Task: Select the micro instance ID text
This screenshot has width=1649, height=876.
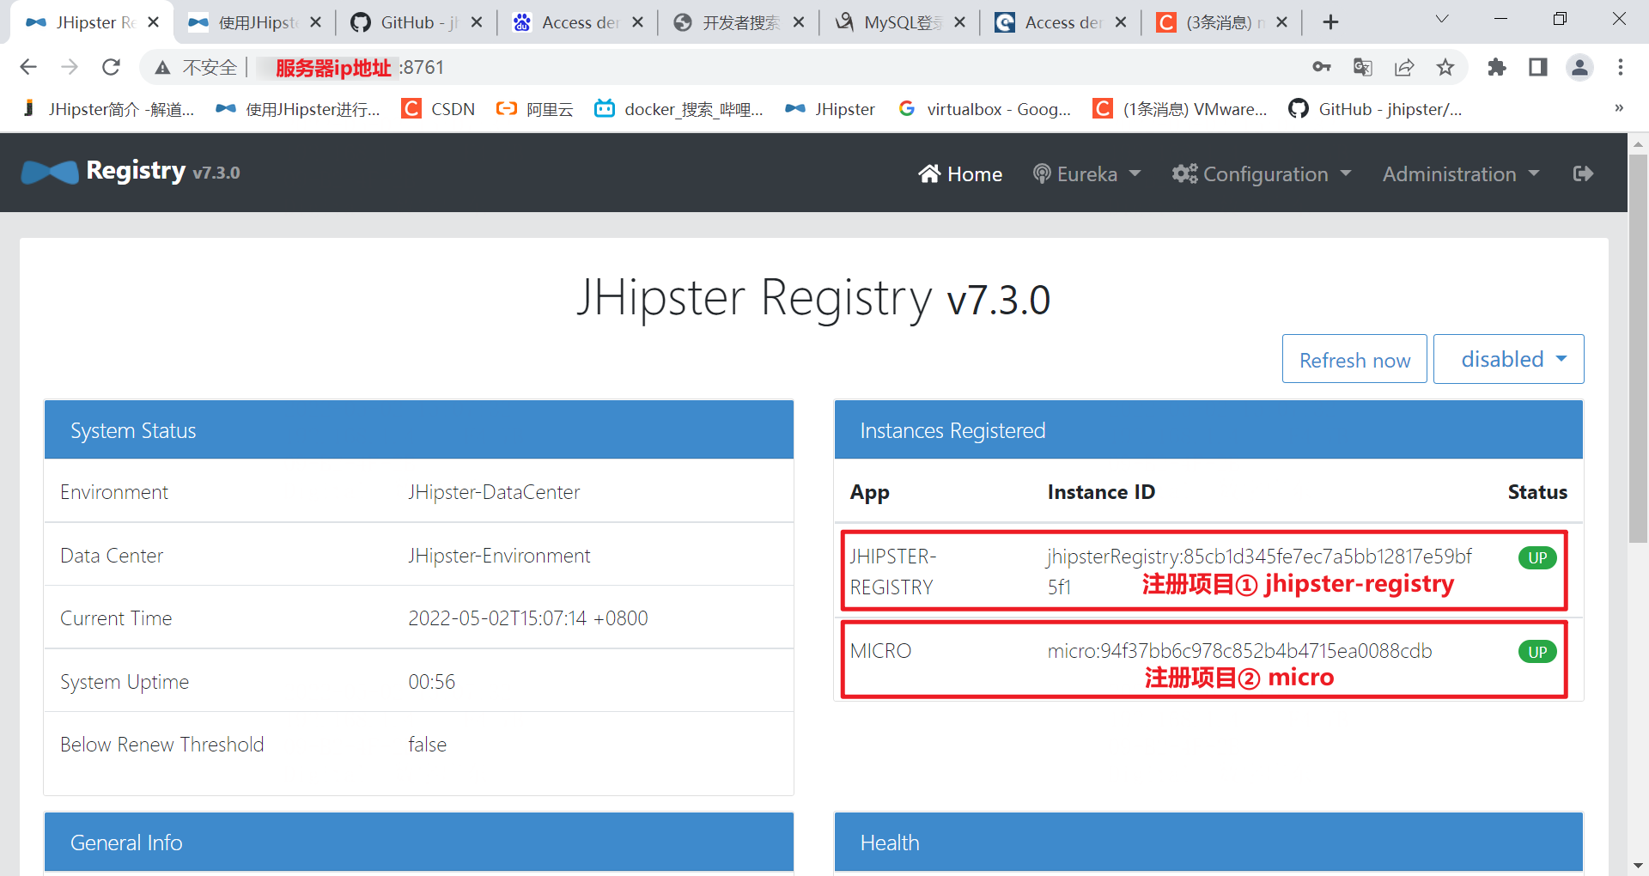Action: point(1239,651)
